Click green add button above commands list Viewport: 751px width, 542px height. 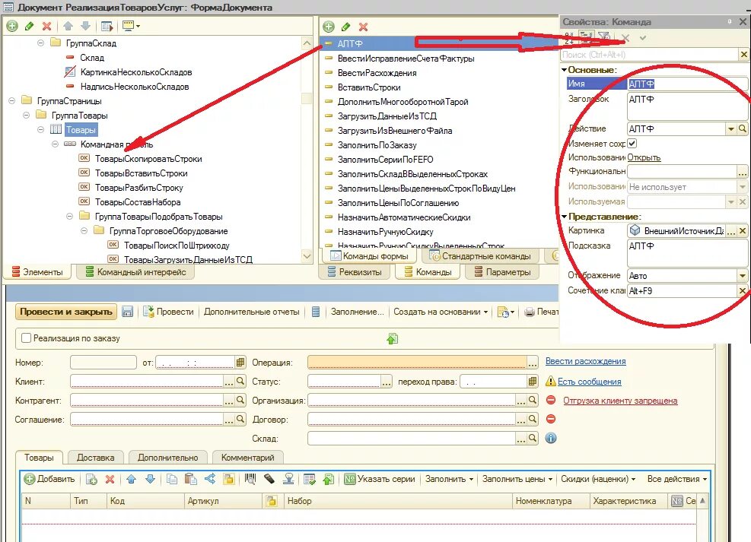[x=329, y=27]
